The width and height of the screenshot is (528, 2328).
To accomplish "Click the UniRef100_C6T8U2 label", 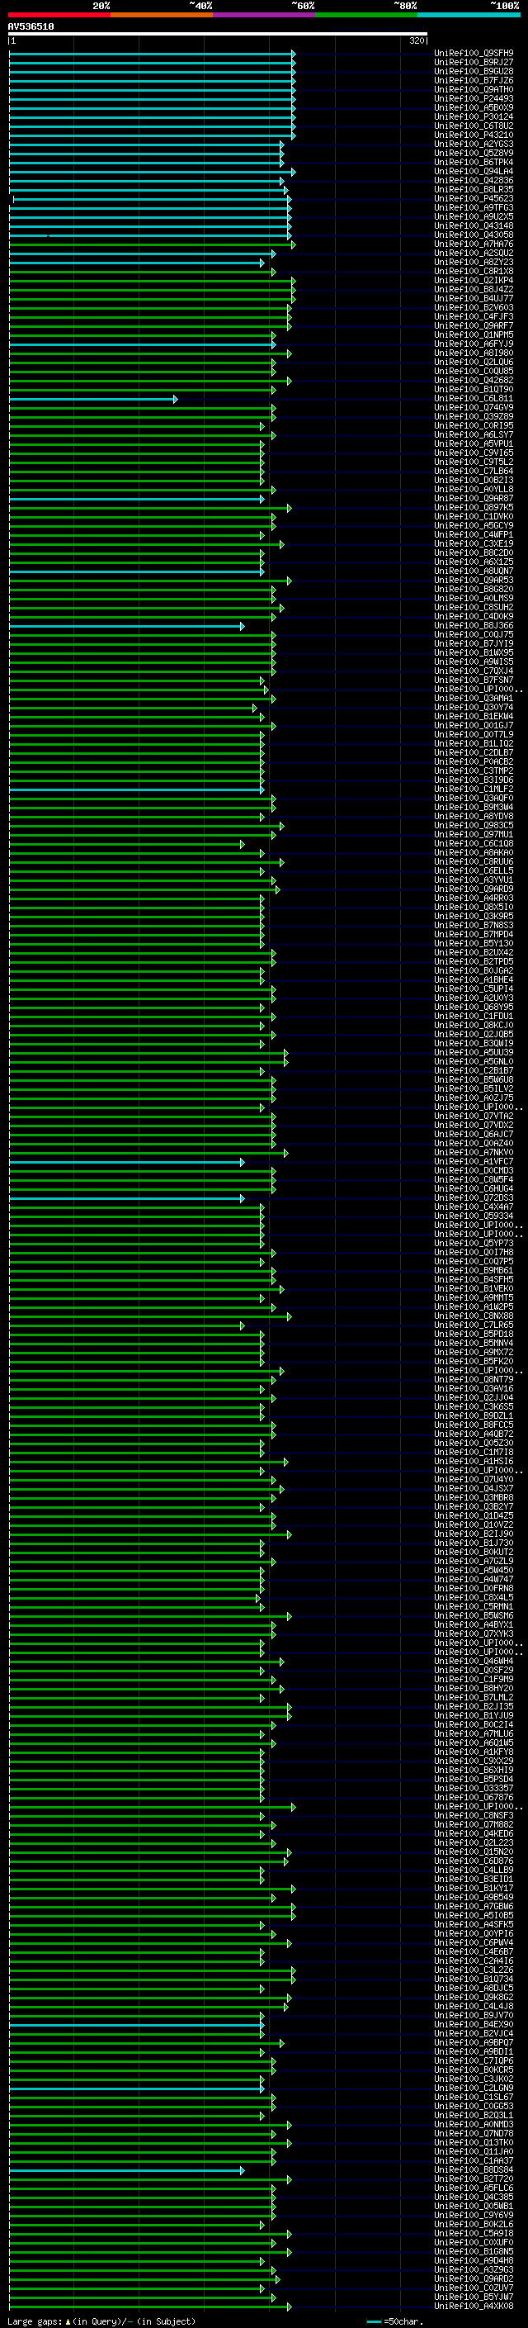I will tap(474, 126).
